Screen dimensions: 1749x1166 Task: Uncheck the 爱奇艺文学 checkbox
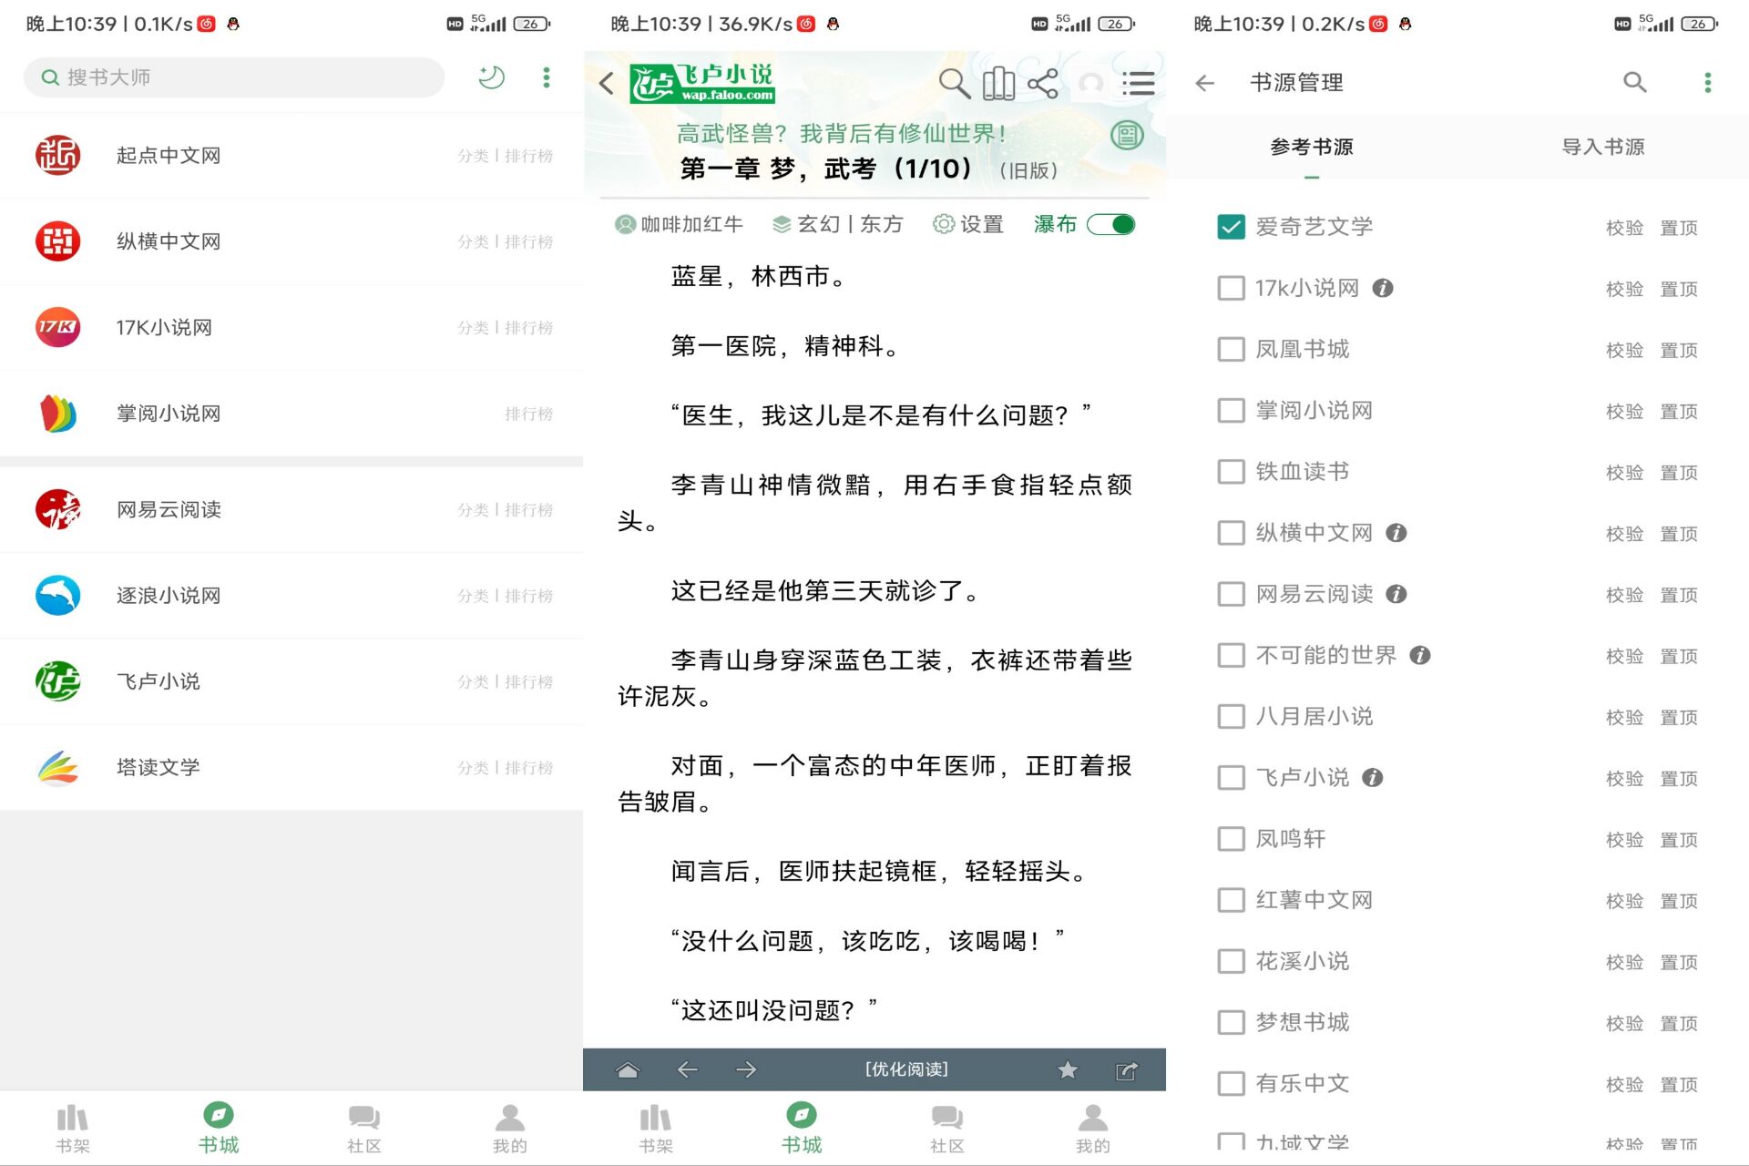coord(1231,227)
